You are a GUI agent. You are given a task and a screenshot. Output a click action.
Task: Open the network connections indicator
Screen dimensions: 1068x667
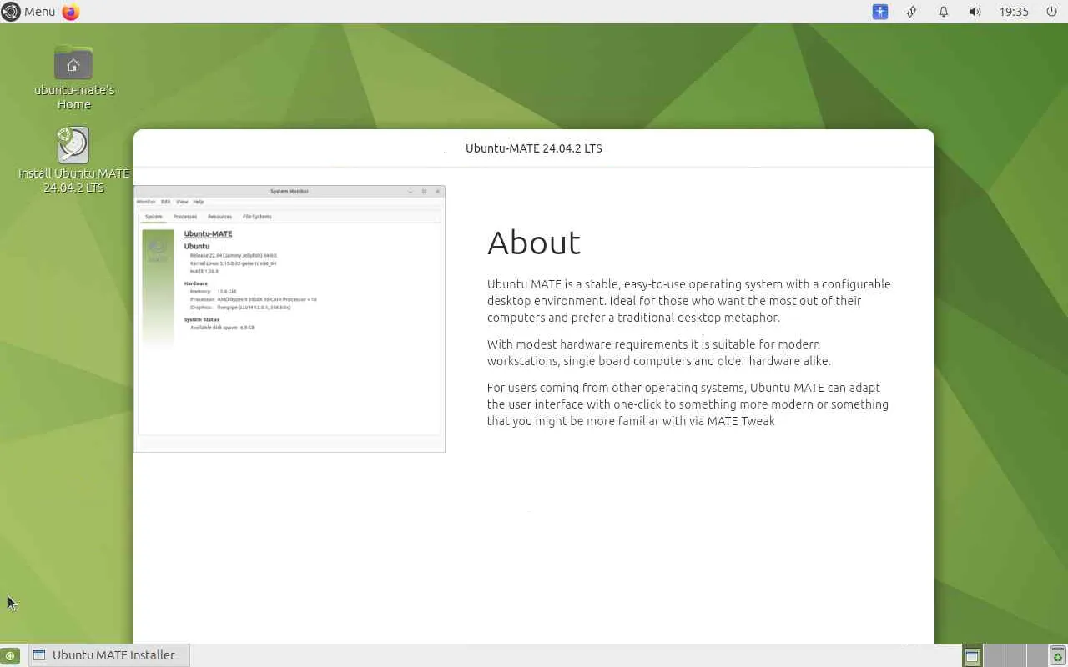tap(912, 12)
